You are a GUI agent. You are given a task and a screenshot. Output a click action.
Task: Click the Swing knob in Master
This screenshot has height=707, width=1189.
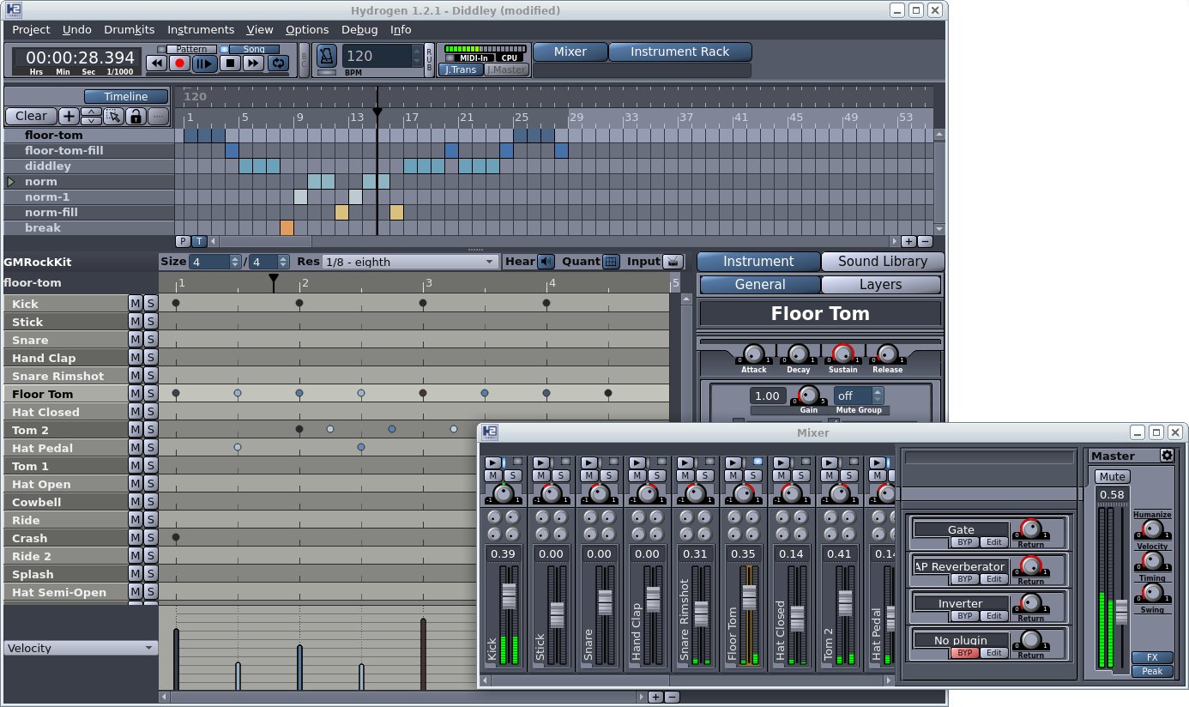pos(1152,593)
